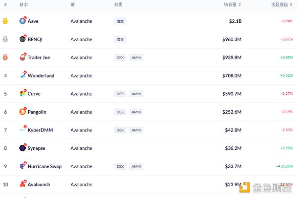Select the 借贷 tag in Aave row

(120, 21)
